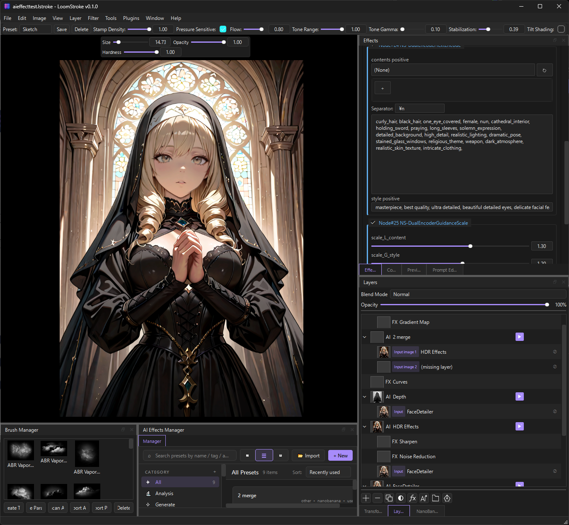Click the Input badge under AI Depth
Image resolution: width=569 pixels, height=525 pixels.
pyautogui.click(x=399, y=412)
